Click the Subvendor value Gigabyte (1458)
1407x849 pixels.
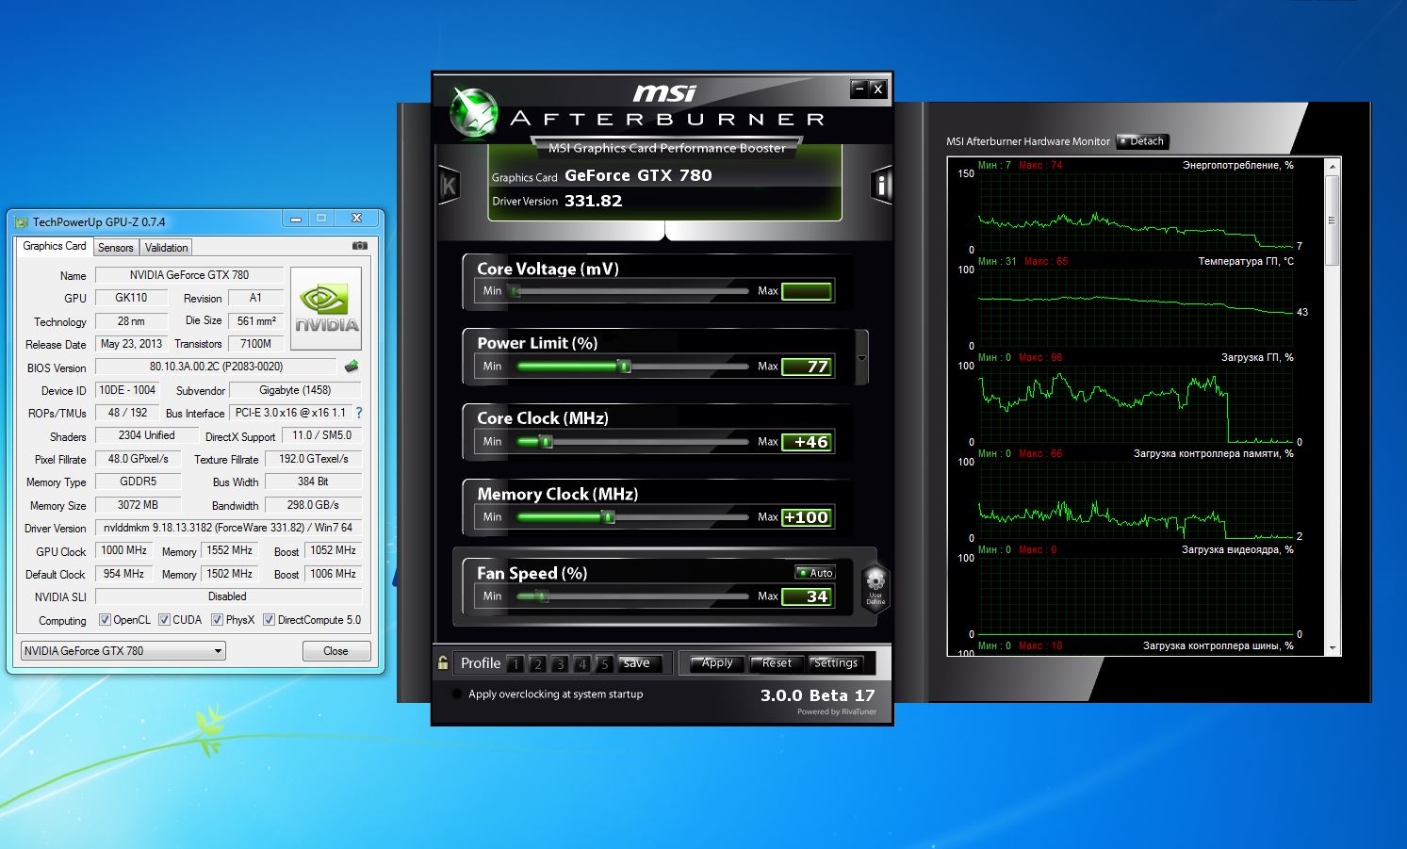tap(297, 390)
